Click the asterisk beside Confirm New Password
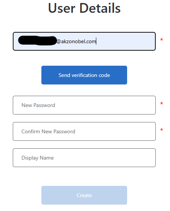 pyautogui.click(x=161, y=130)
